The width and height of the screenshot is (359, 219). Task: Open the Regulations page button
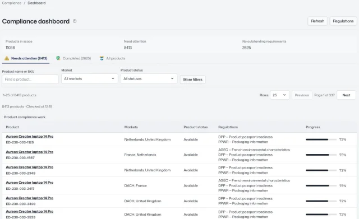point(343,21)
